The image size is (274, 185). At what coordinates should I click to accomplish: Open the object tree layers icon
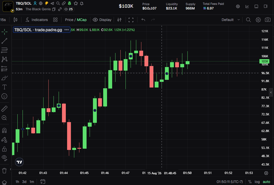coord(4,183)
